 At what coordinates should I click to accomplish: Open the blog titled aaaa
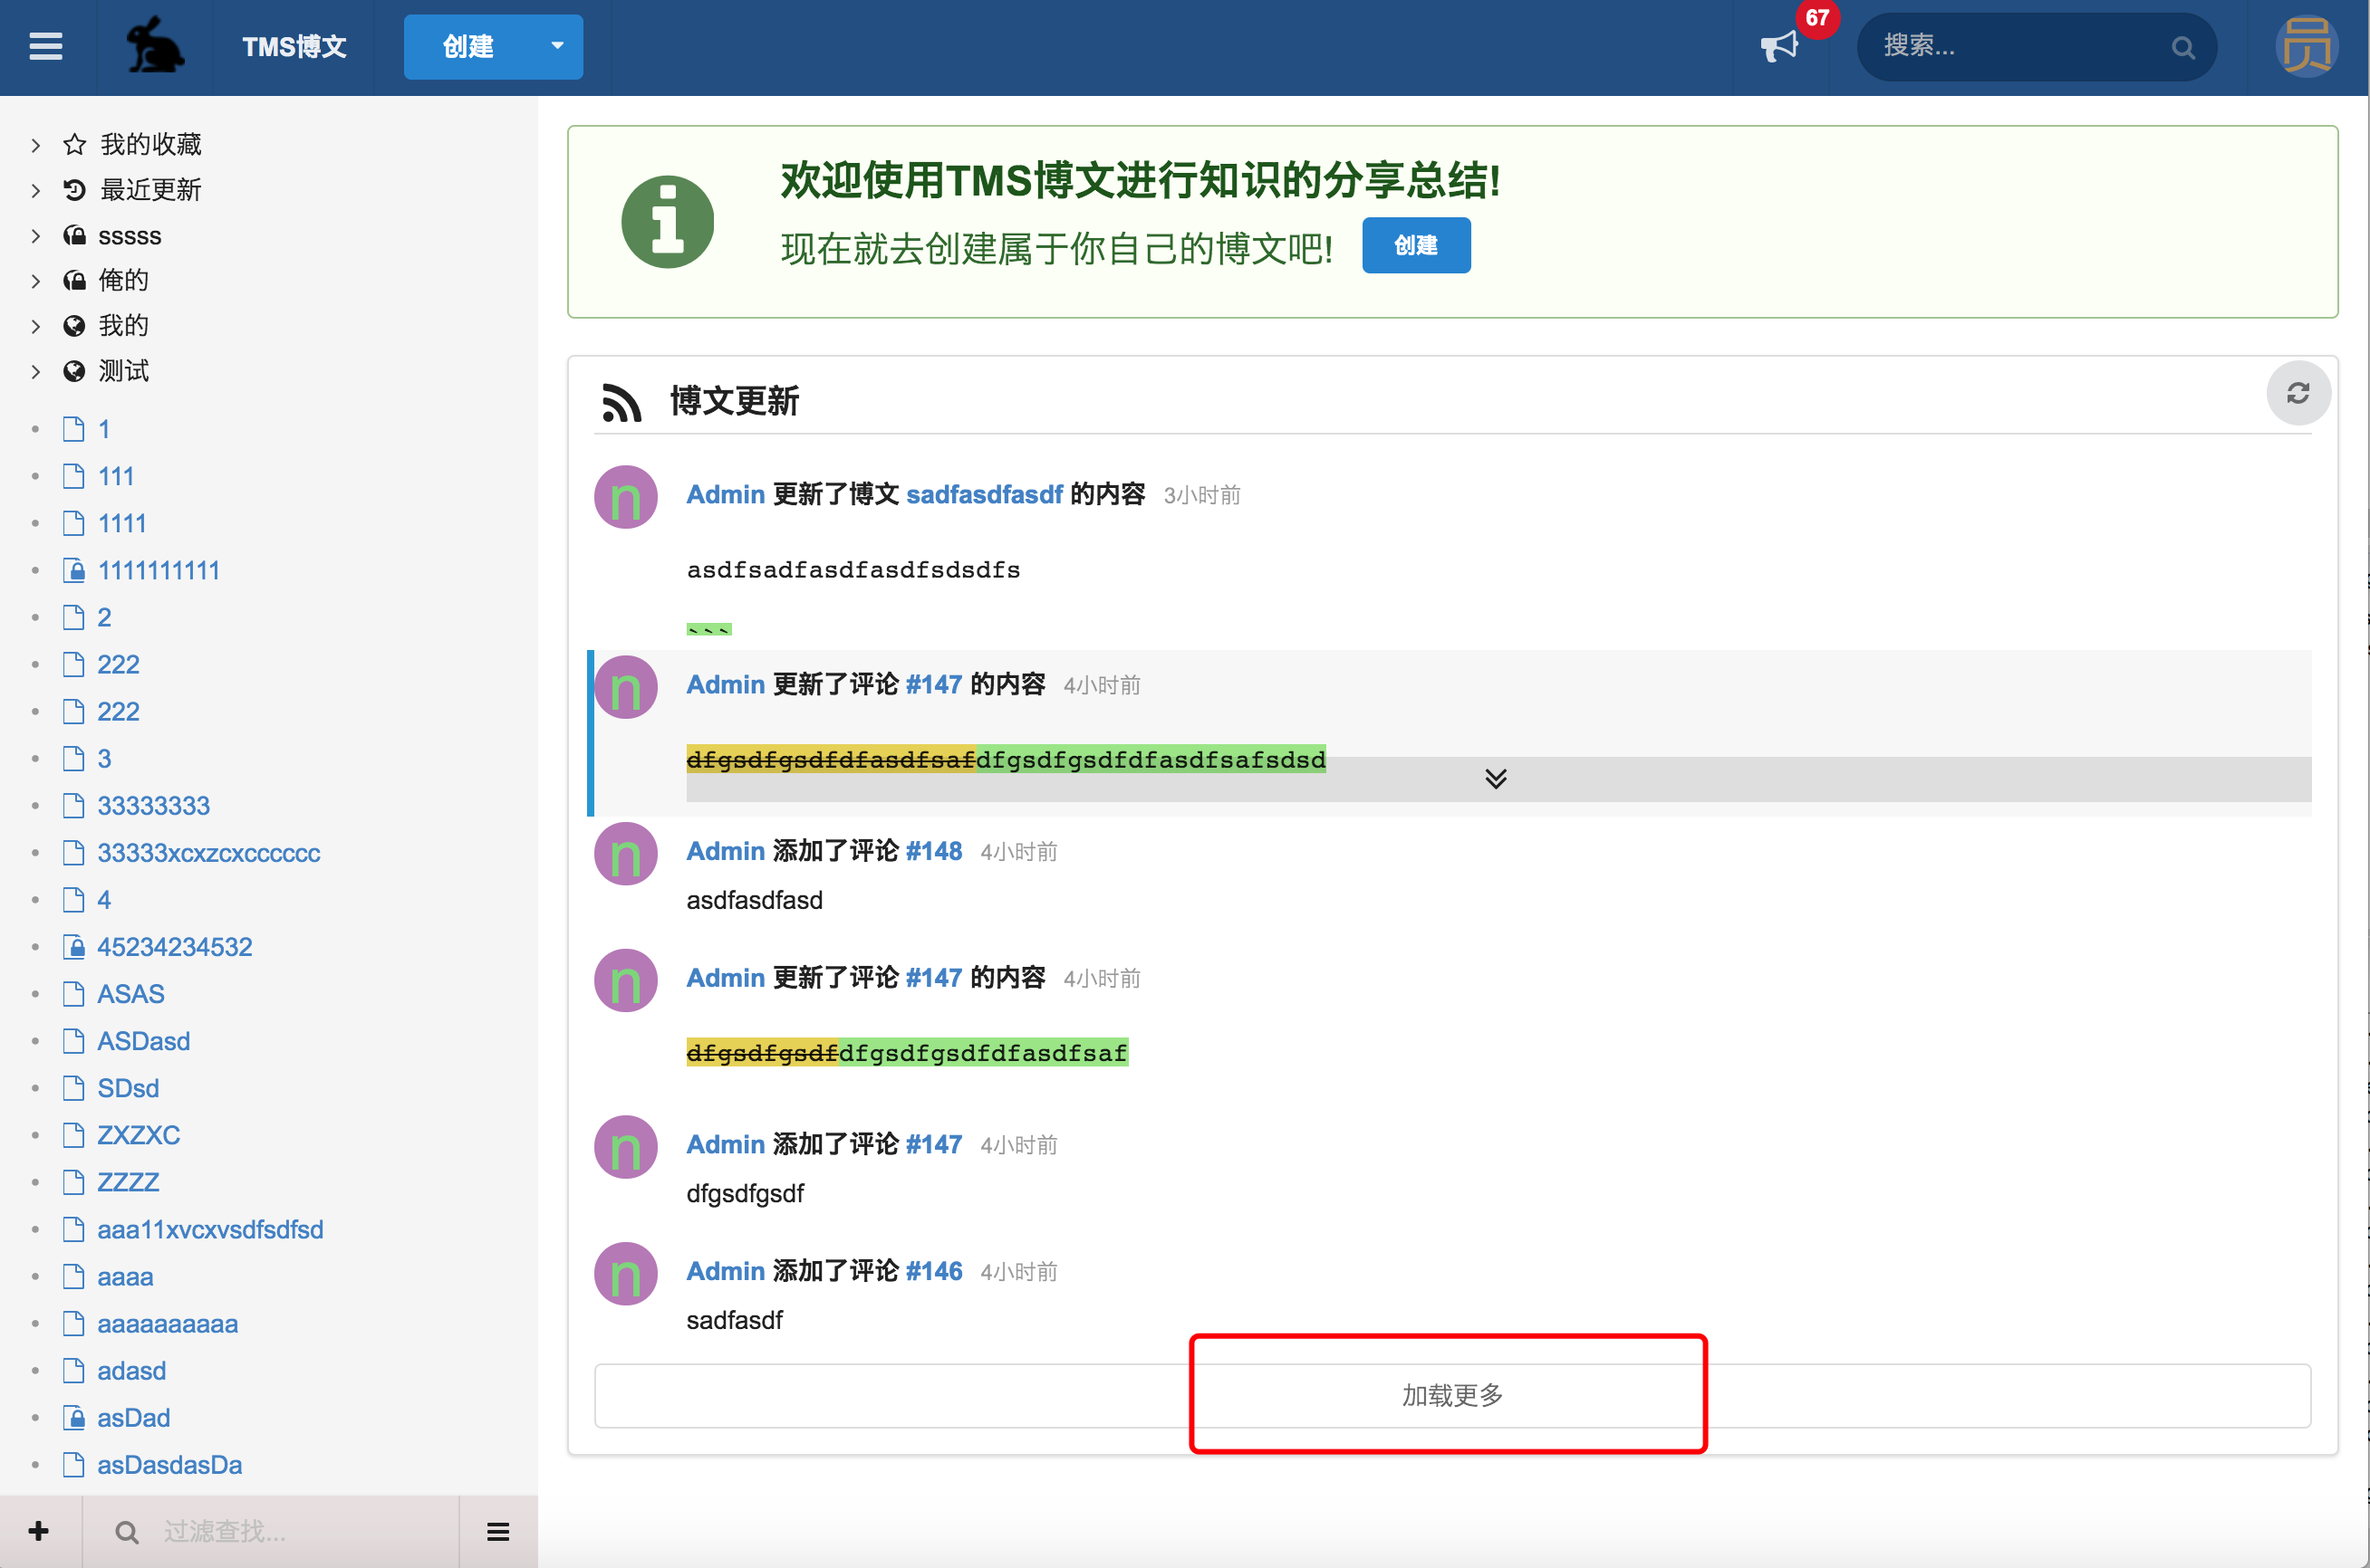pyautogui.click(x=125, y=1277)
